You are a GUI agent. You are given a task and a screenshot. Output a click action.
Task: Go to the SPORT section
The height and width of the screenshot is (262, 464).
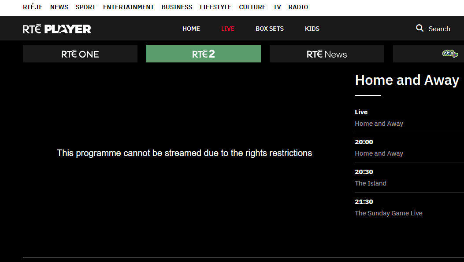pos(85,7)
